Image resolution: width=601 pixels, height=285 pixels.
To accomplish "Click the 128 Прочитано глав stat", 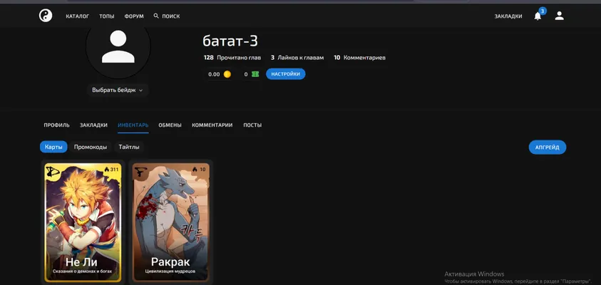I will pyautogui.click(x=232, y=58).
